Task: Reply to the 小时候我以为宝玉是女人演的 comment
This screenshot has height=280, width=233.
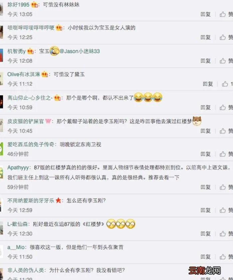Action: tap(206, 37)
